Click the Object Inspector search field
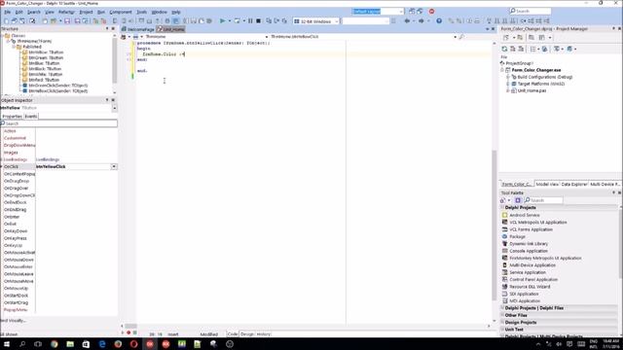The height and width of the screenshot is (350, 623). [58, 123]
